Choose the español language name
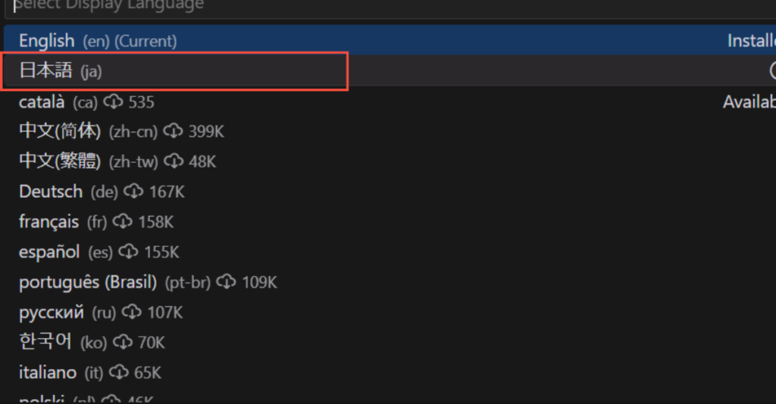 pos(49,252)
